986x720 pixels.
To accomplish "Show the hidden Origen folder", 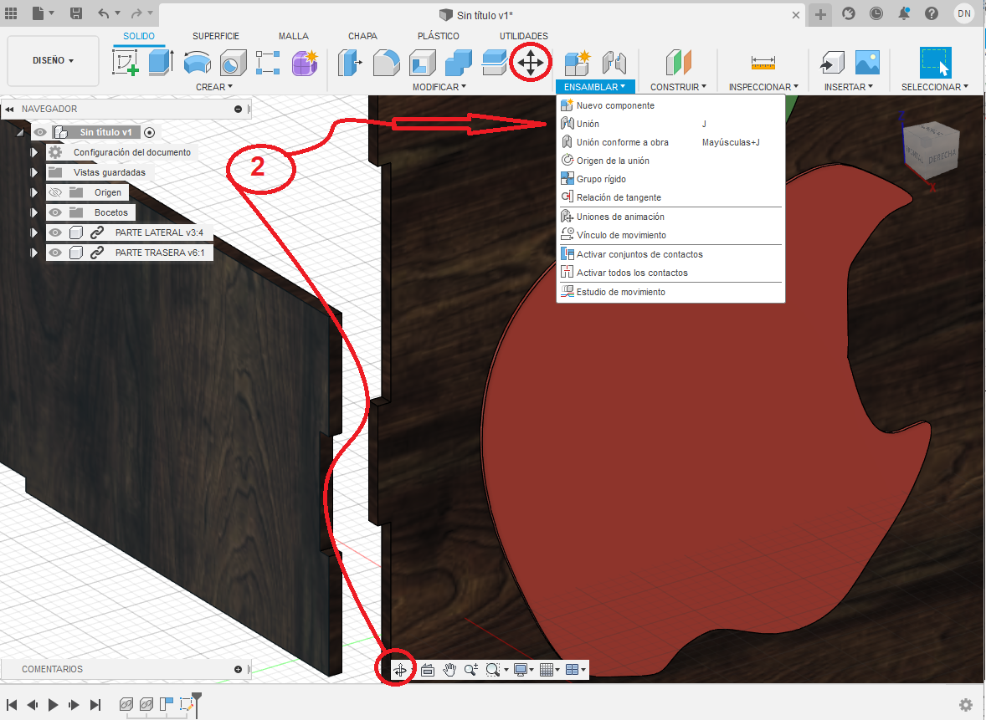I will 55,192.
